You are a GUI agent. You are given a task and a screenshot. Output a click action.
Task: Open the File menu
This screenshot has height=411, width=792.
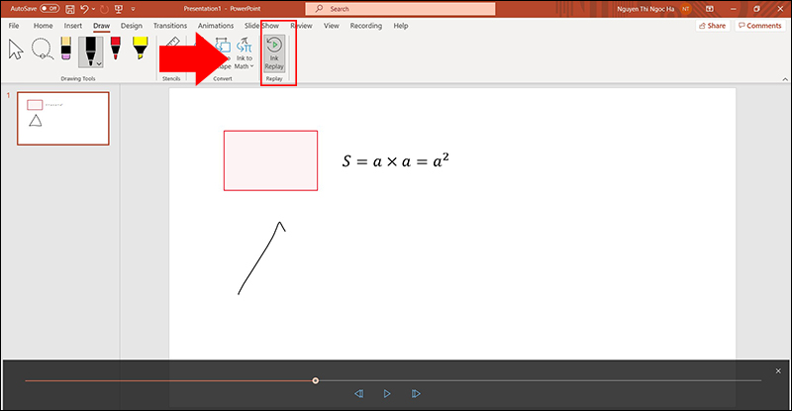(x=14, y=26)
